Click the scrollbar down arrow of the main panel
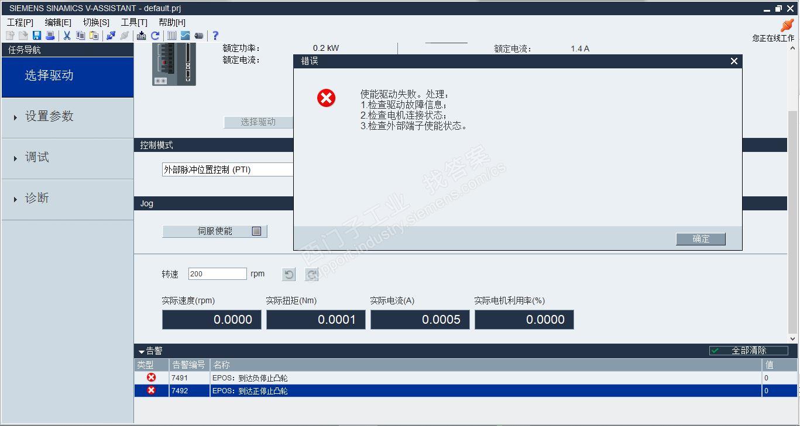The width and height of the screenshot is (800, 426). tap(793, 338)
